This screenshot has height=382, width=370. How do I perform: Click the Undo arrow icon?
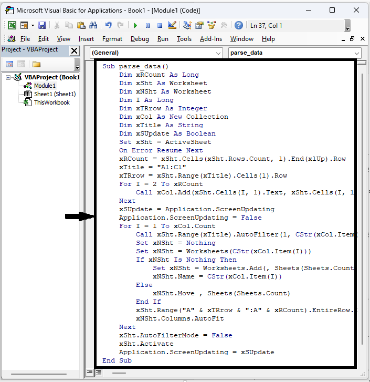[x=109, y=25]
